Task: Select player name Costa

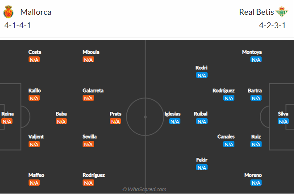Action: [x=35, y=52]
